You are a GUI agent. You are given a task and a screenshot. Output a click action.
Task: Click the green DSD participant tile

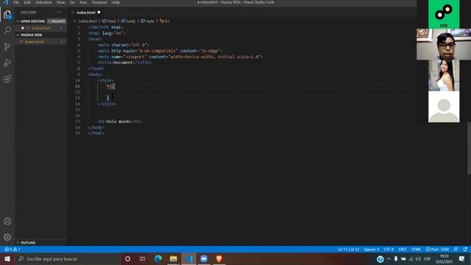point(444,14)
